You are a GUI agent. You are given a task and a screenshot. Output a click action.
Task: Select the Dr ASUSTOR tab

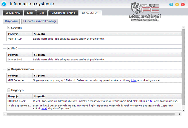pos(90,13)
